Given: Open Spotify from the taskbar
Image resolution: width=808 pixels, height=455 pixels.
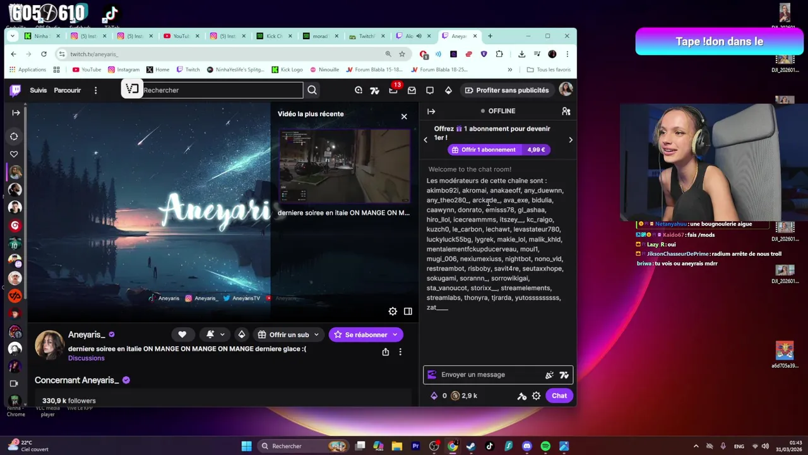Looking at the screenshot, I should pyautogui.click(x=545, y=446).
